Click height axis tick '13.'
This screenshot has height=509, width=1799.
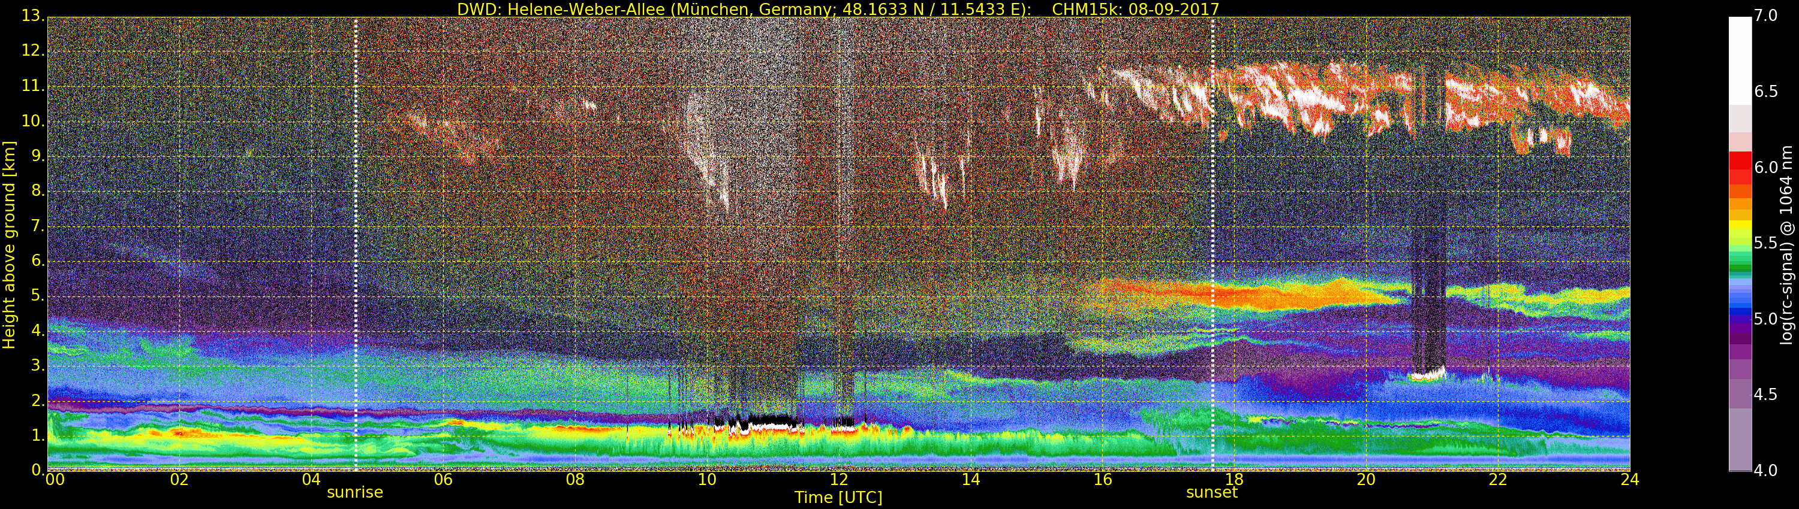click(x=32, y=16)
